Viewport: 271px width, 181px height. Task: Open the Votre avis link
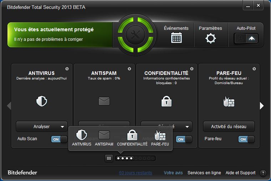click(173, 173)
